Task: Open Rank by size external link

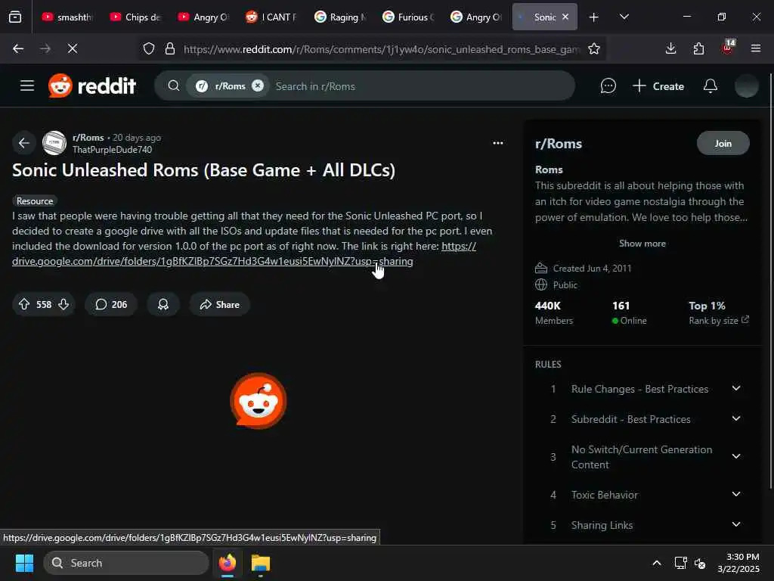Action: pyautogui.click(x=719, y=321)
